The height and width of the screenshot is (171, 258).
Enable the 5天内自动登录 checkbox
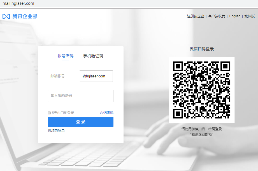pyautogui.click(x=49, y=113)
